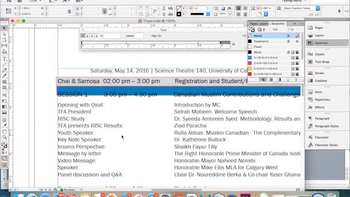350x197 pixels.
Task: Select the [Black] swatch
Action: pos(274,53)
